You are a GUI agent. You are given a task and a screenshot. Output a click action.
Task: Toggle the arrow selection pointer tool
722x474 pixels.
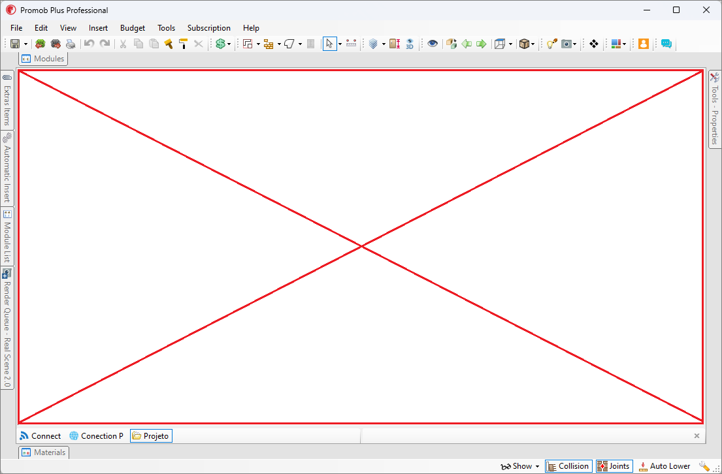tap(330, 44)
